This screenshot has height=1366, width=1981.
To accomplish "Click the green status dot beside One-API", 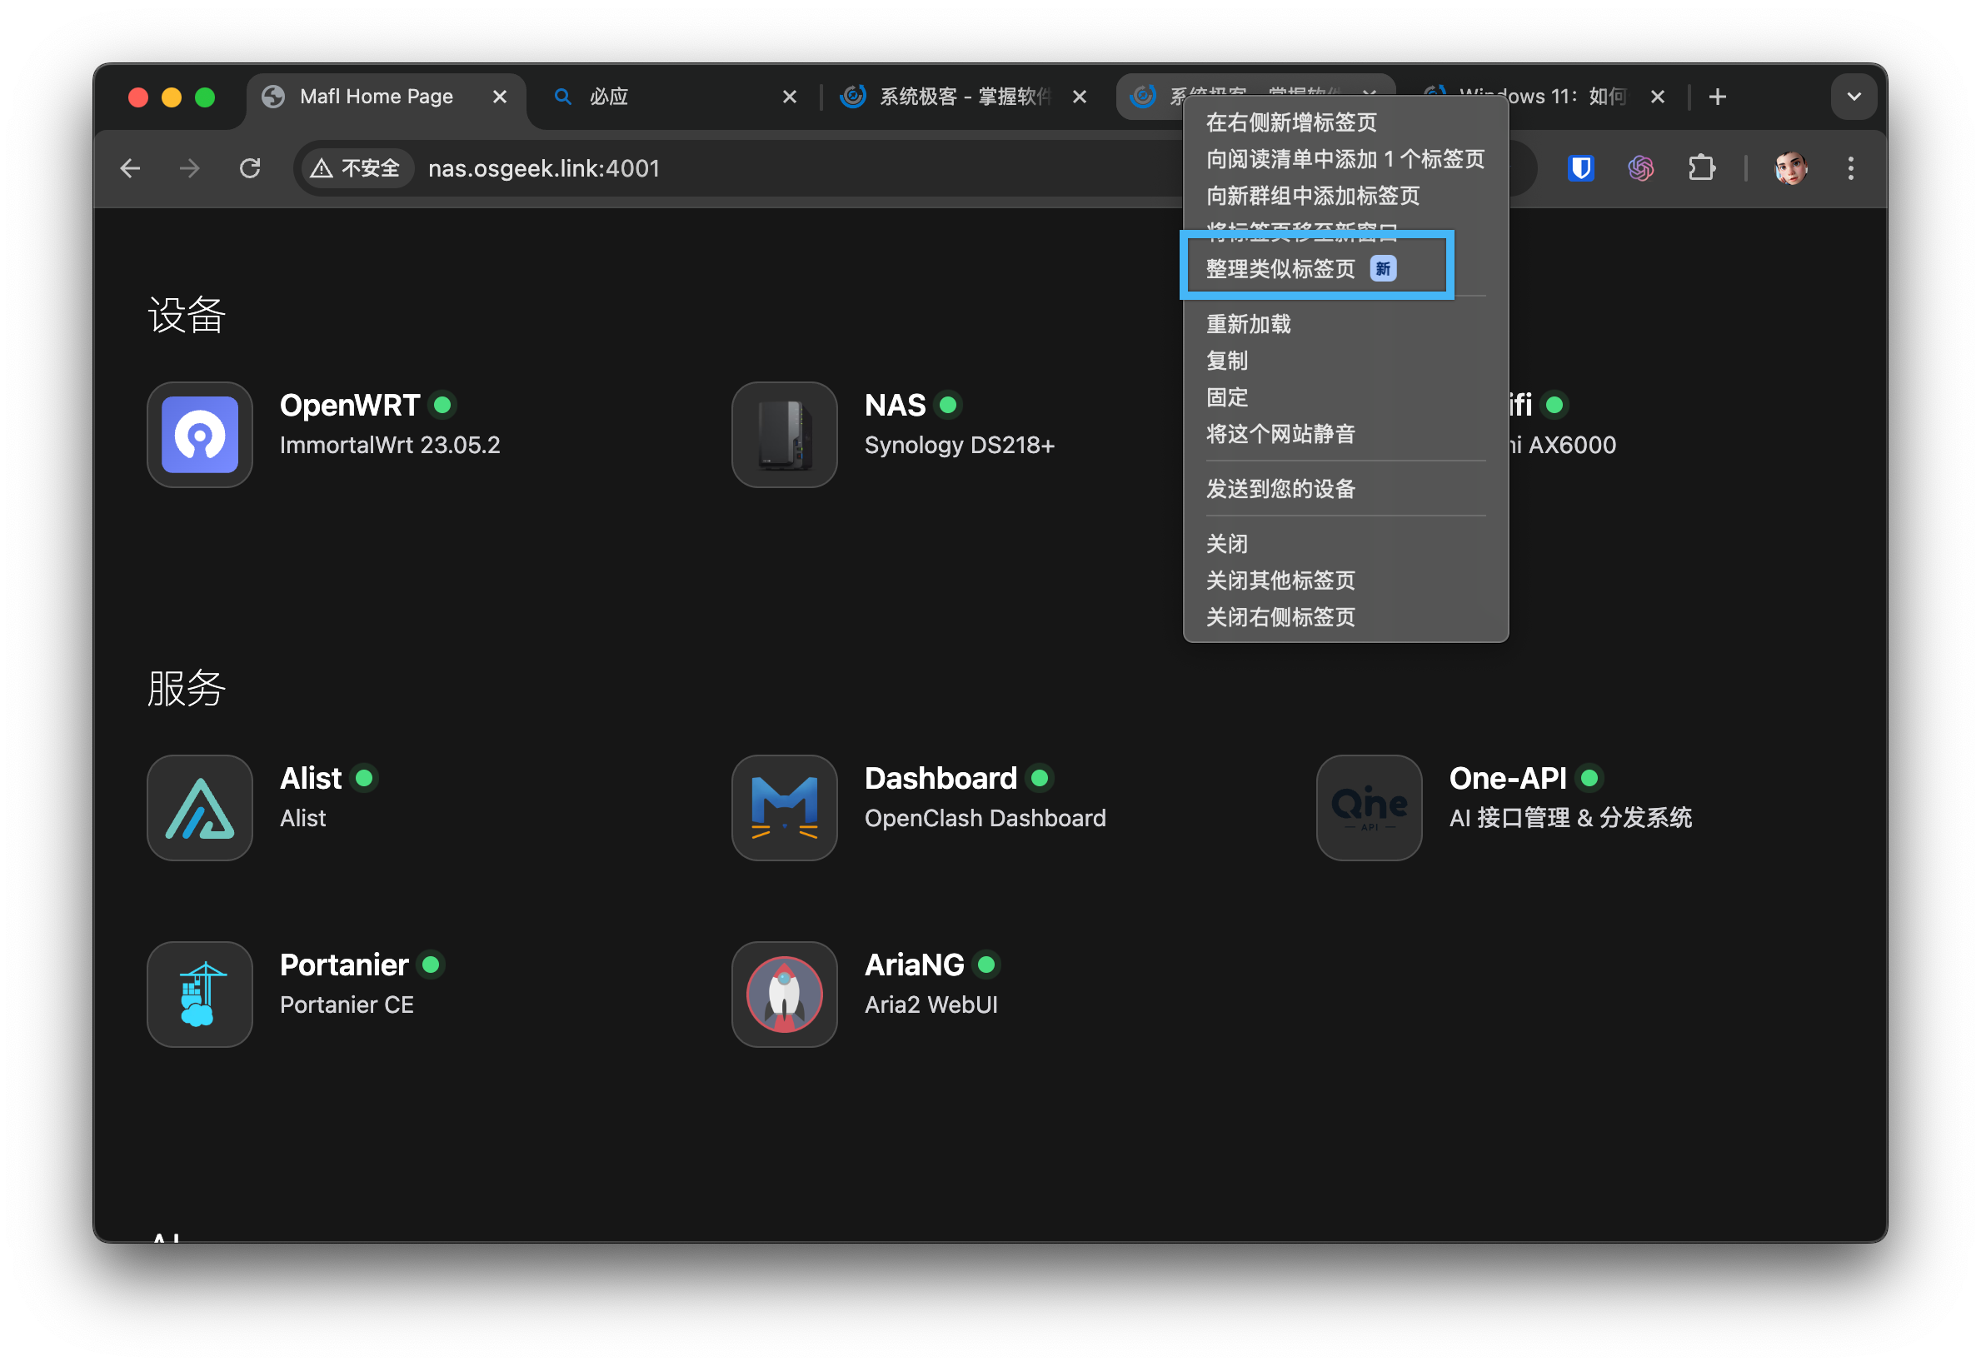I will pyautogui.click(x=1589, y=778).
